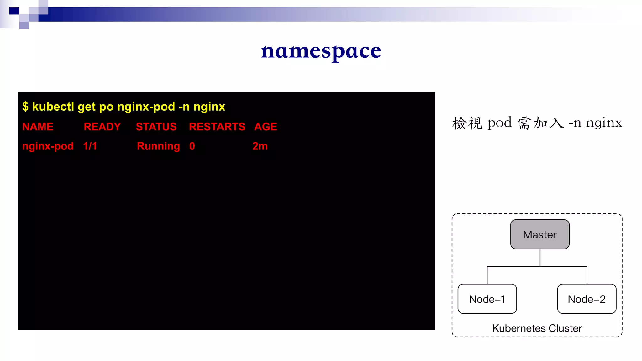Image resolution: width=642 pixels, height=361 pixels.
Task: Click the namespace slide title
Action: coord(321,51)
